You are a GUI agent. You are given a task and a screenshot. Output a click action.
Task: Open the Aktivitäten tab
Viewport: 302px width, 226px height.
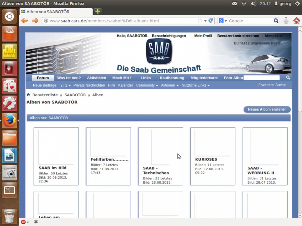(97, 78)
